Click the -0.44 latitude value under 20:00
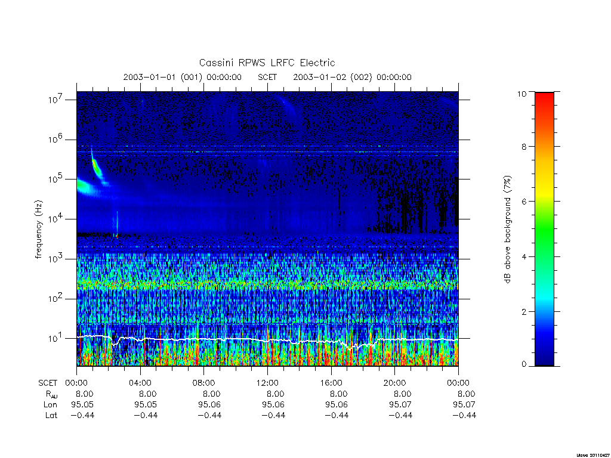The width and height of the screenshot is (611, 458). [x=400, y=416]
